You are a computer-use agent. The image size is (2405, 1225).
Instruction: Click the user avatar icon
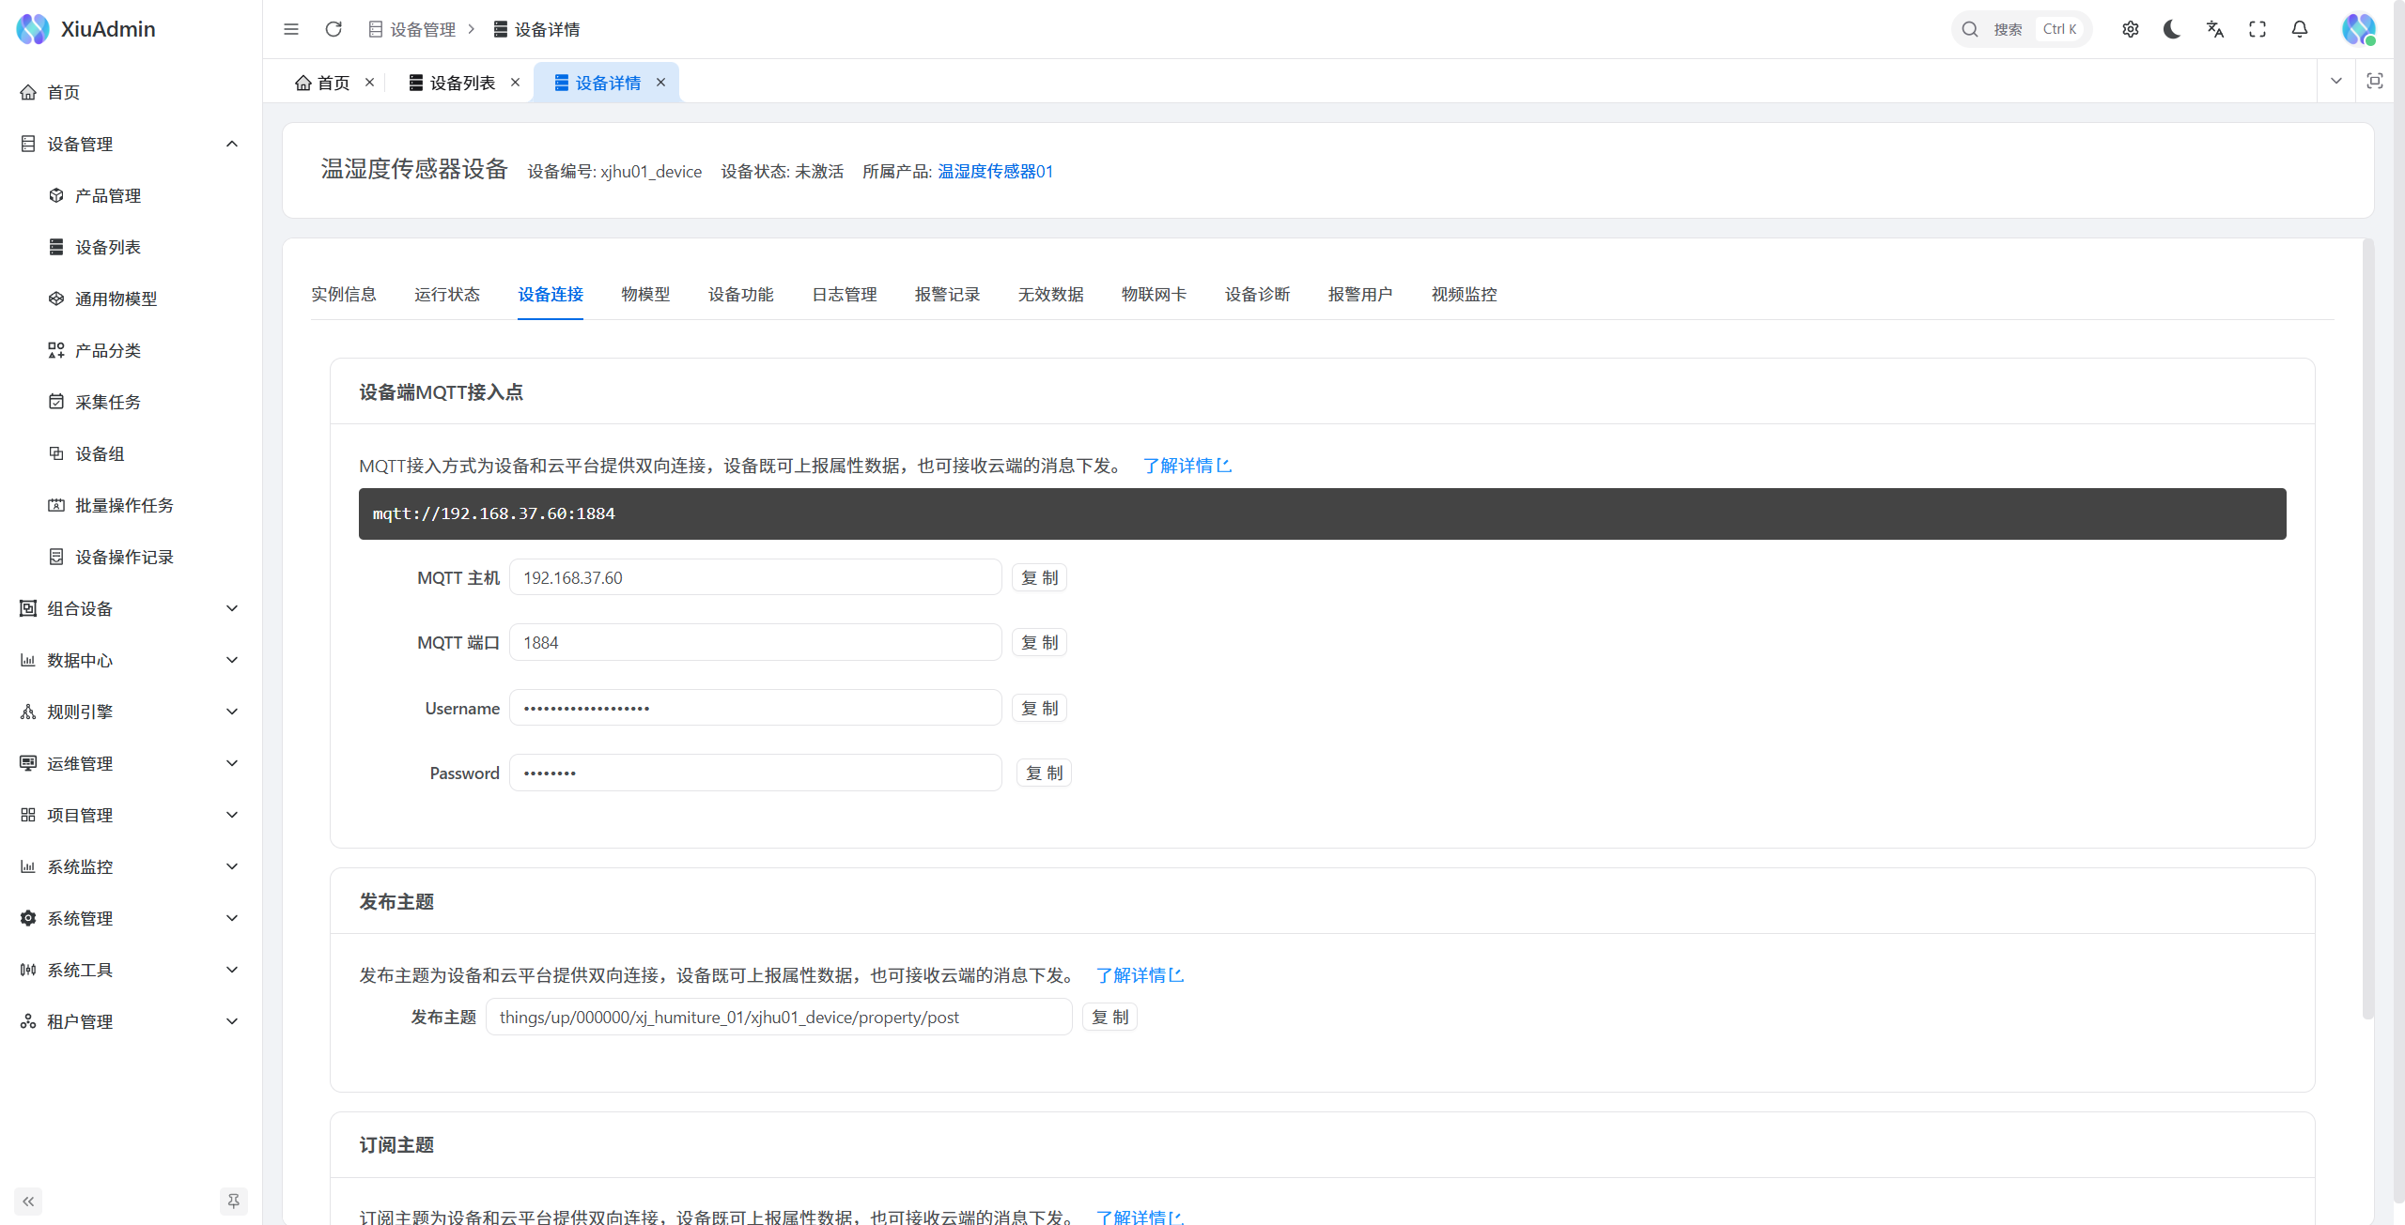click(x=2358, y=29)
